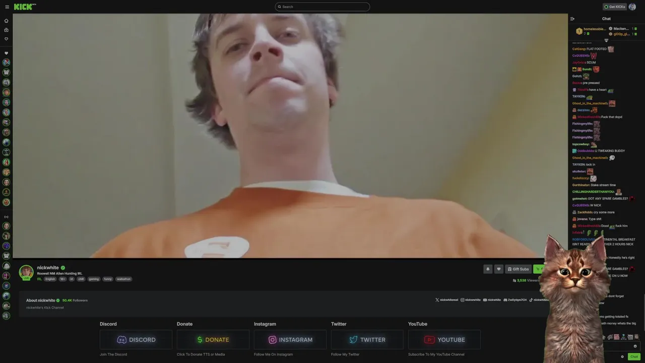645x363 pixels.
Task: Click ZackRobb username in chat
Action: pyautogui.click(x=585, y=212)
